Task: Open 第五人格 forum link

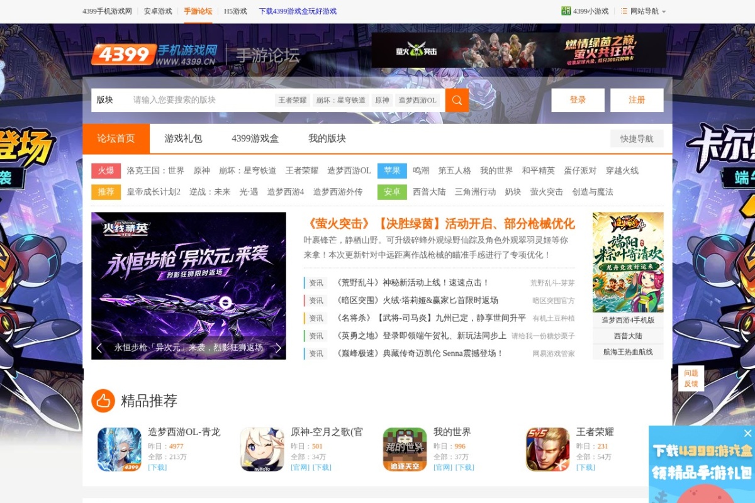Action: (x=455, y=171)
